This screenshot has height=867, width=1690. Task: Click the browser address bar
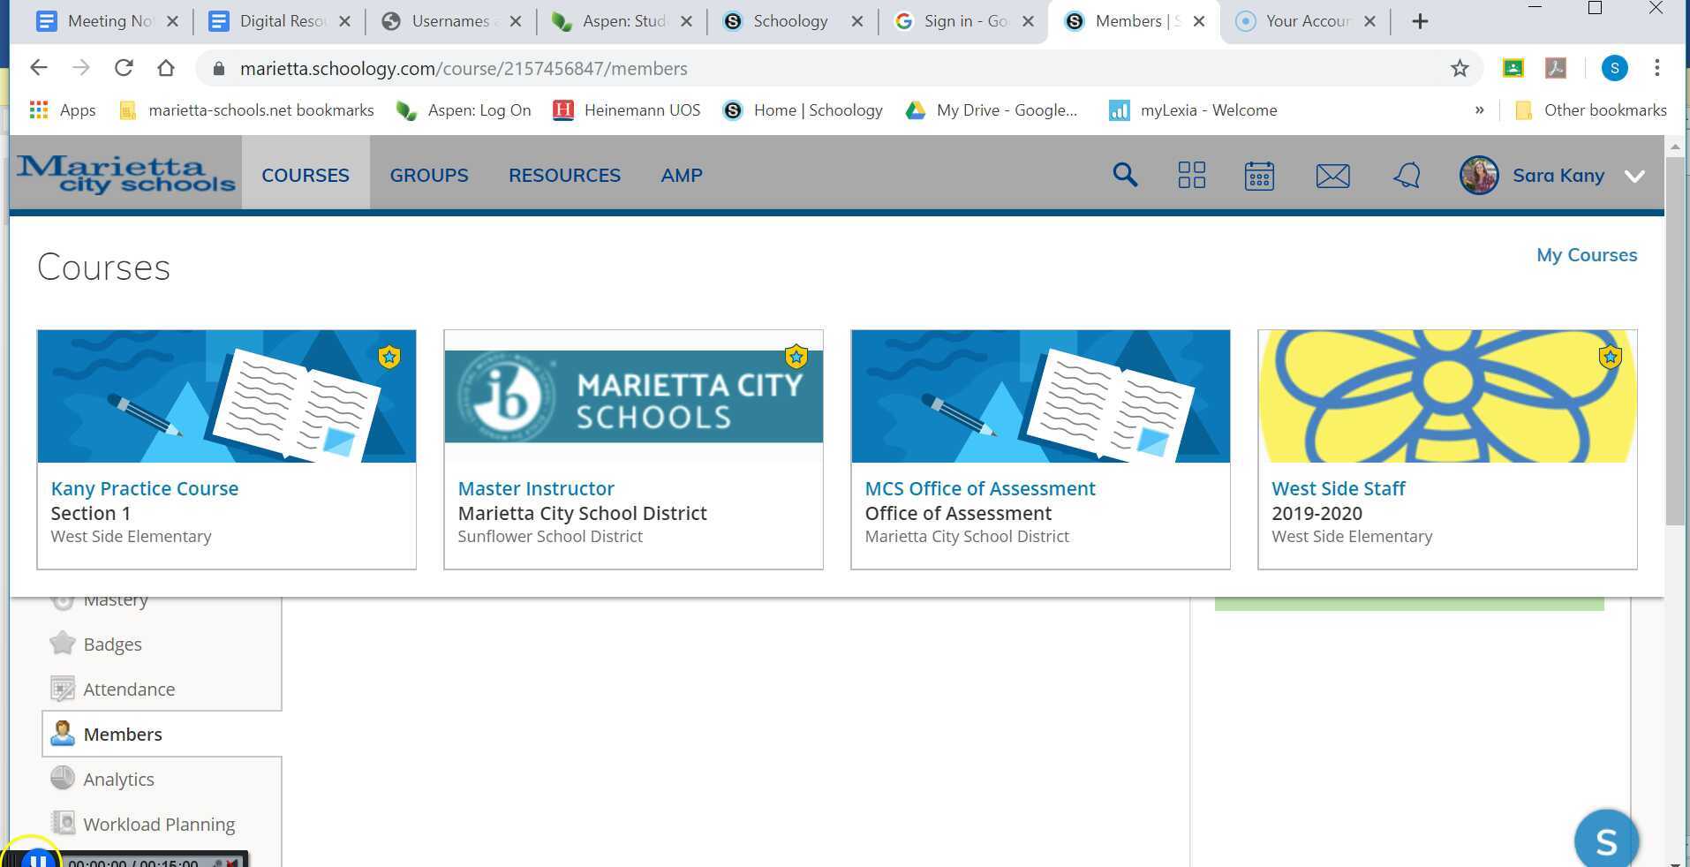pos(530,68)
